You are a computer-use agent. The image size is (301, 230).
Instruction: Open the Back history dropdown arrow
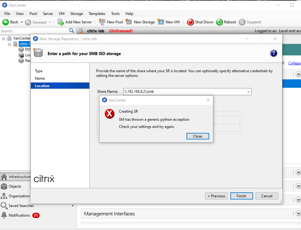pos(22,22)
